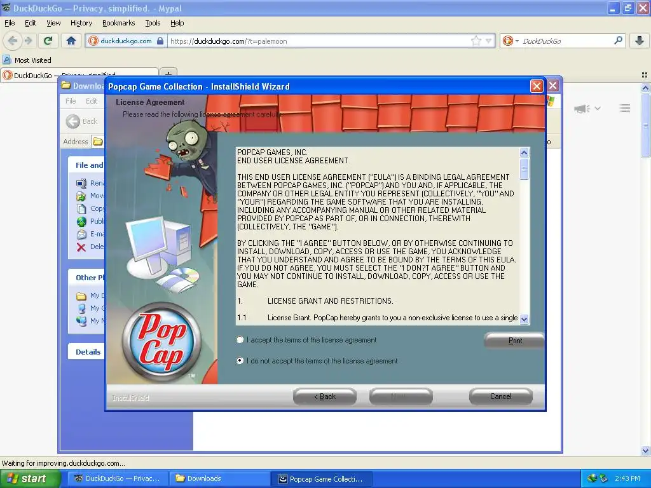Viewport: 651px width, 488px height.
Task: Open the Help menu
Action: pyautogui.click(x=177, y=23)
